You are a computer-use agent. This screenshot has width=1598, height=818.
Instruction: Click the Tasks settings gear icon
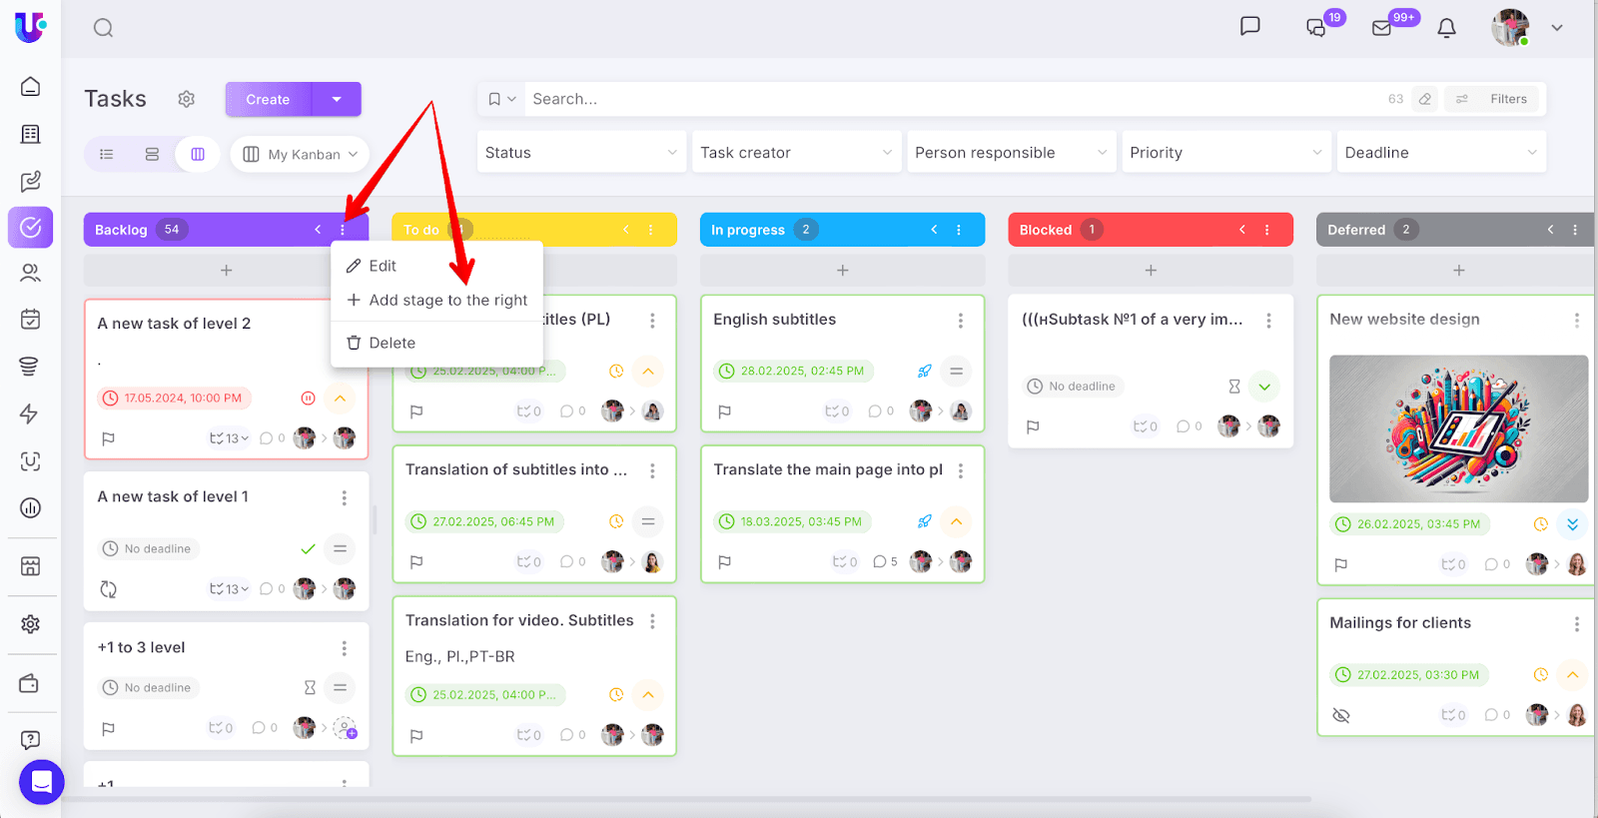187,99
